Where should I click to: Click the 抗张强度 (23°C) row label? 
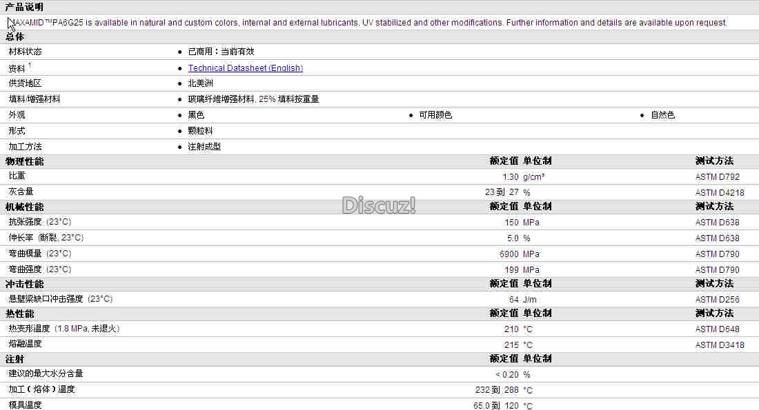(x=40, y=222)
